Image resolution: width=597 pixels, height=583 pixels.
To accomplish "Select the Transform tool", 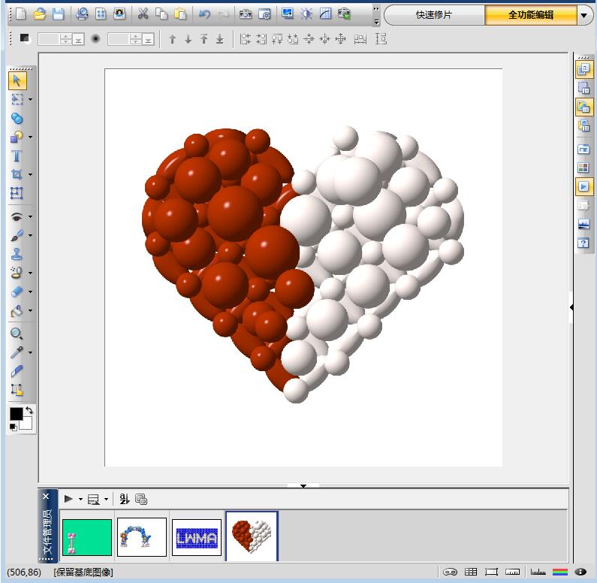I will coord(17,193).
